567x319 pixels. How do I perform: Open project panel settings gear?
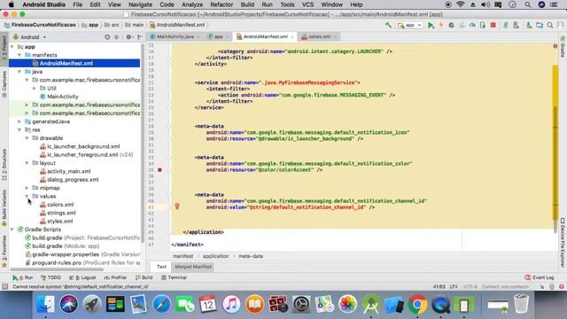click(128, 37)
